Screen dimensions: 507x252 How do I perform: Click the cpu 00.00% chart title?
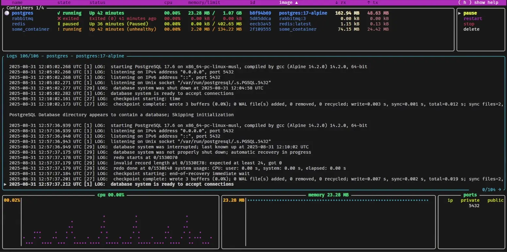(x=111, y=195)
